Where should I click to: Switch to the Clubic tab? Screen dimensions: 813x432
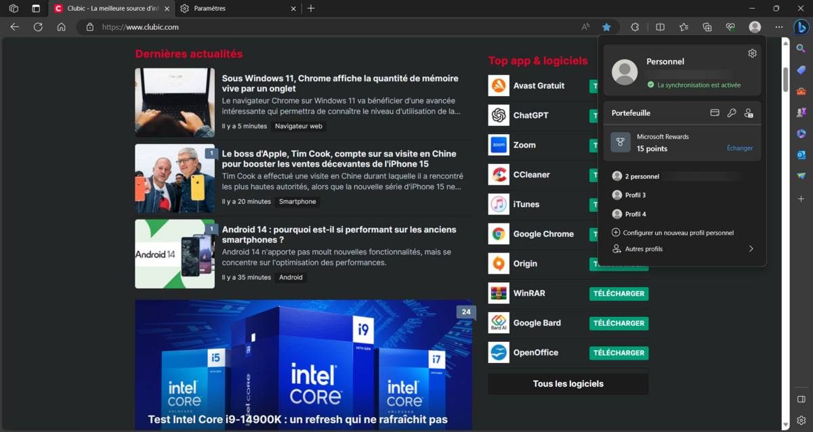coord(113,8)
